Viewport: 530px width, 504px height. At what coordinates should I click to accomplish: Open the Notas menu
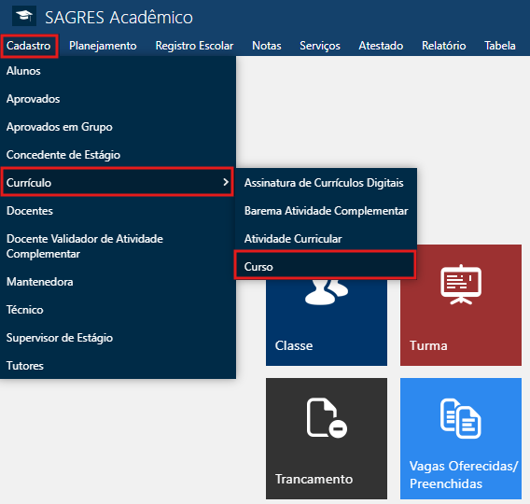point(267,46)
